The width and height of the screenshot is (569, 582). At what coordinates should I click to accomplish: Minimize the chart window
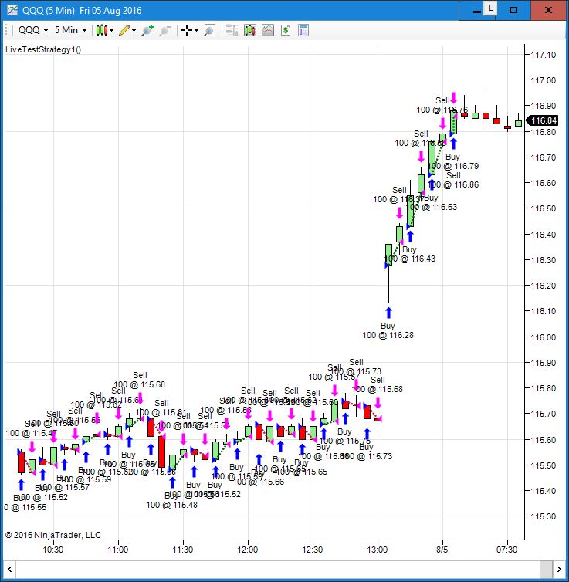[477, 11]
